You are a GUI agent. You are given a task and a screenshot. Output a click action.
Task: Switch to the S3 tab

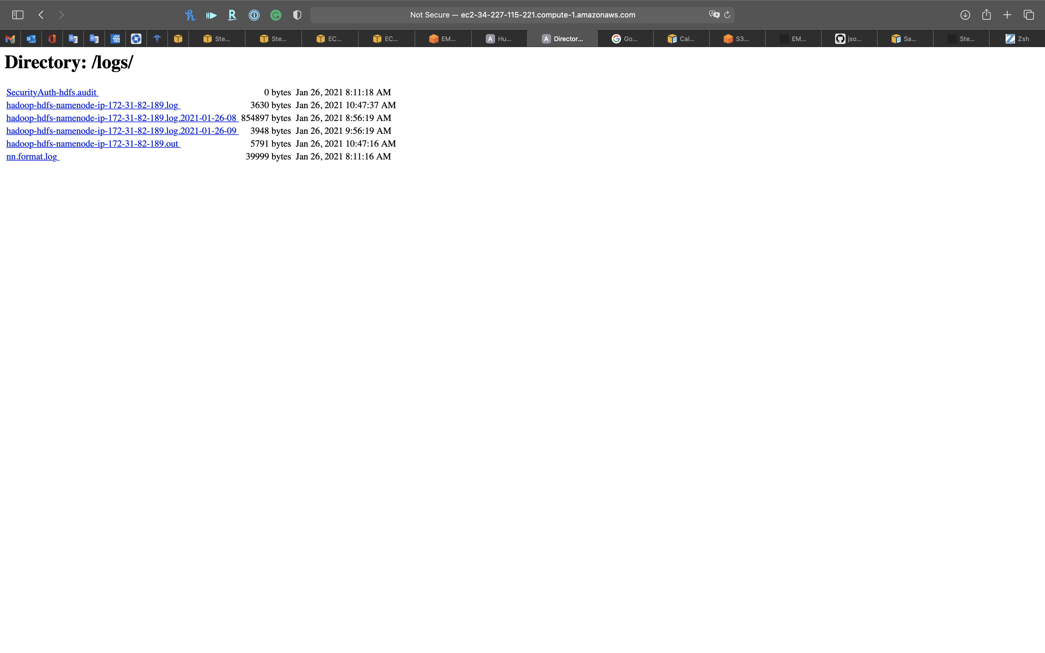(x=737, y=39)
